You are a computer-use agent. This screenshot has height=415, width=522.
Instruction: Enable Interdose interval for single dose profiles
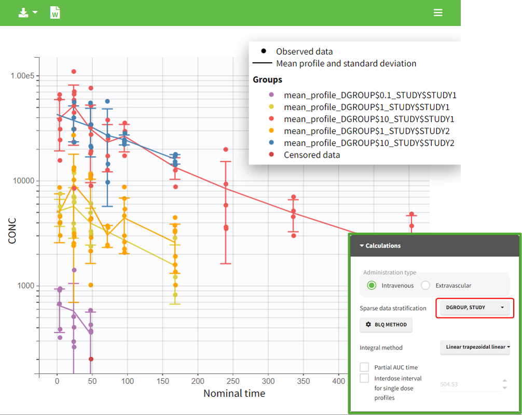point(364,379)
